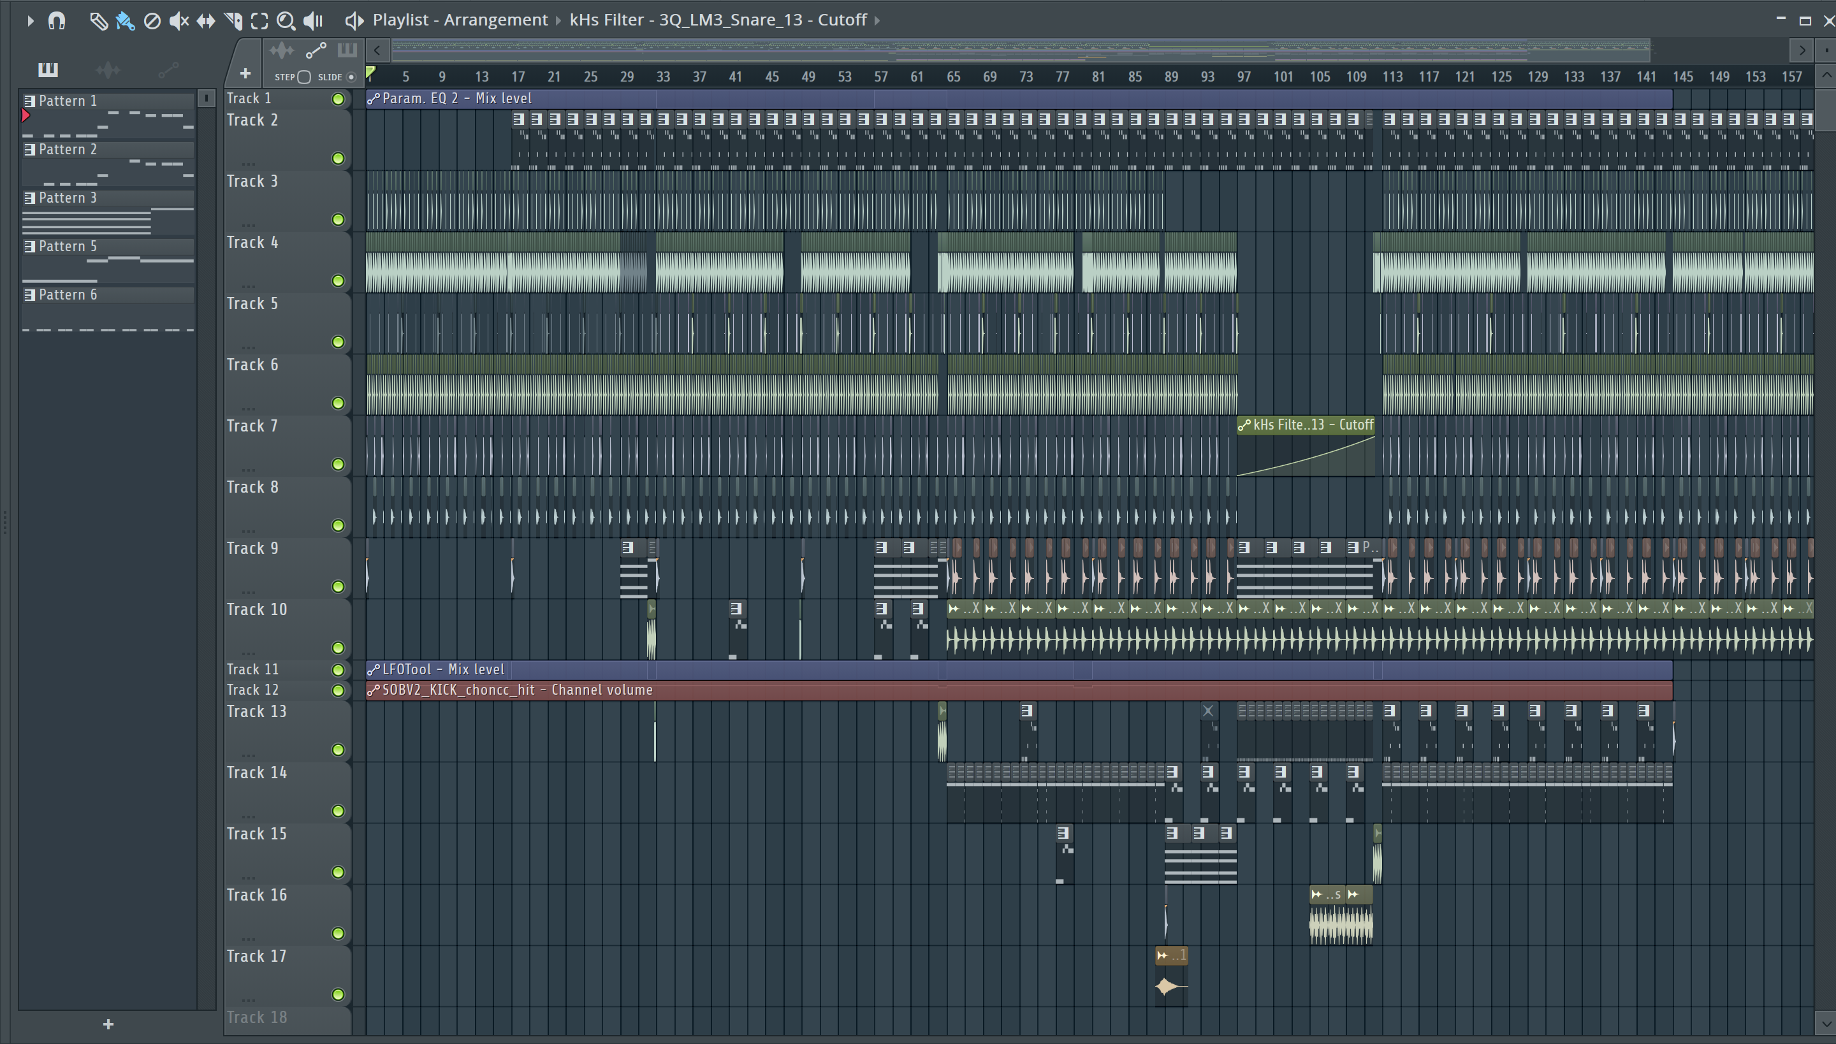Add track with plus button
This screenshot has height=1044, width=1836.
[245, 73]
